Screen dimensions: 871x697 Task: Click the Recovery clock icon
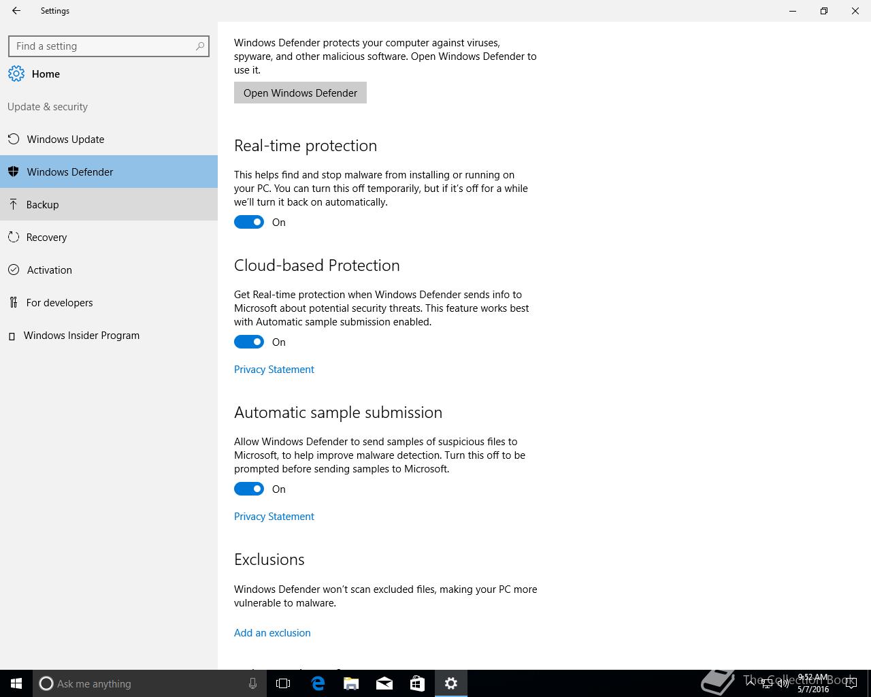13,237
